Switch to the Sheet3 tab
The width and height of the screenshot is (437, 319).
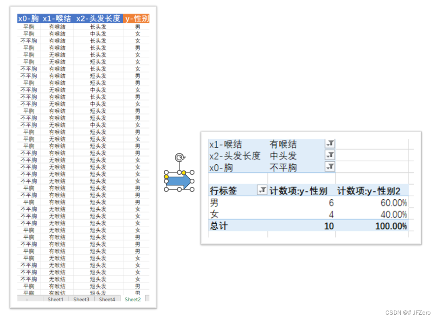pos(81,299)
